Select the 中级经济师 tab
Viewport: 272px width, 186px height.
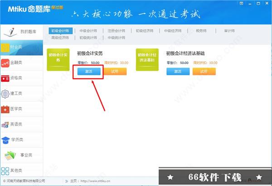point(173,31)
